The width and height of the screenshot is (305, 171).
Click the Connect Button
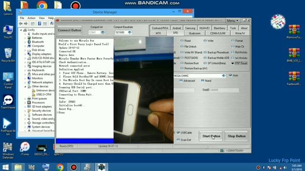click(x=70, y=30)
